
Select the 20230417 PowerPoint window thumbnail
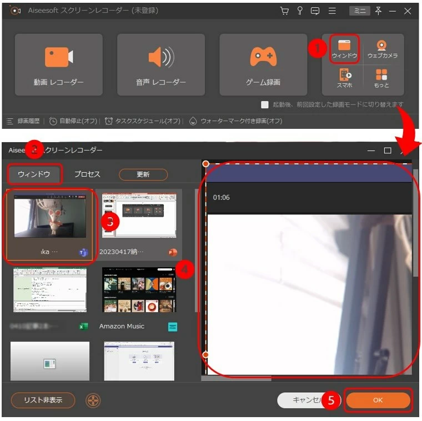139,215
